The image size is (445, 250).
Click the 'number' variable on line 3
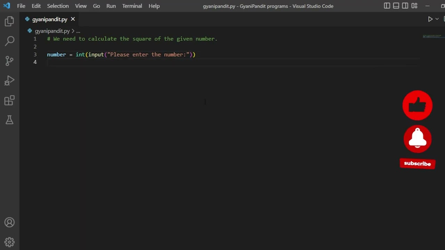[x=56, y=55]
